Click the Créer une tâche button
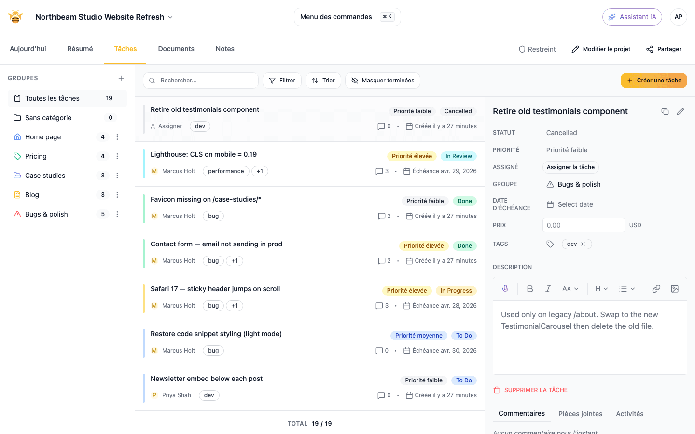Image resolution: width=695 pixels, height=434 pixels. point(653,80)
